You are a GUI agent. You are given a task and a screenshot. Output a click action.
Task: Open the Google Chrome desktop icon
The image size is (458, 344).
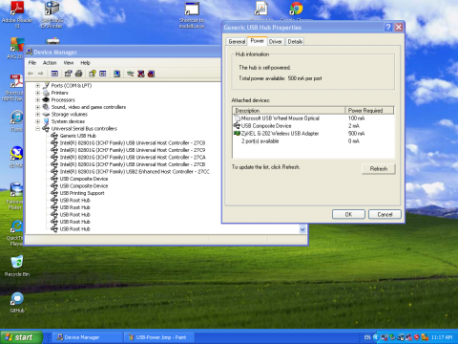297,10
